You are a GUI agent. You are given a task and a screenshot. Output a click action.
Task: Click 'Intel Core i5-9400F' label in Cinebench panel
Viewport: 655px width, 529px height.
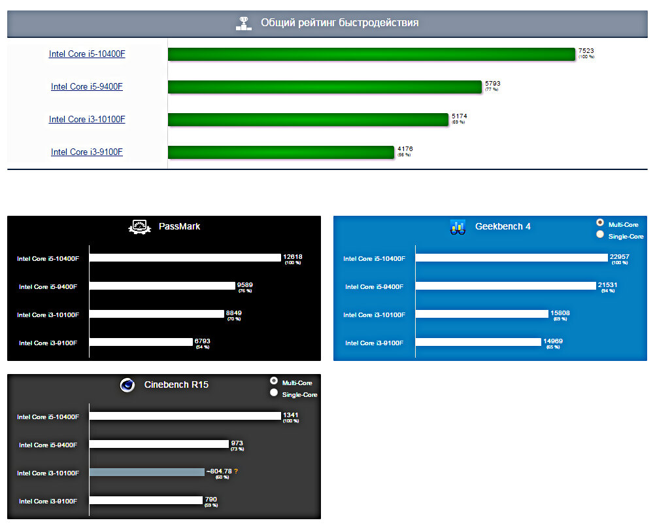point(48,445)
